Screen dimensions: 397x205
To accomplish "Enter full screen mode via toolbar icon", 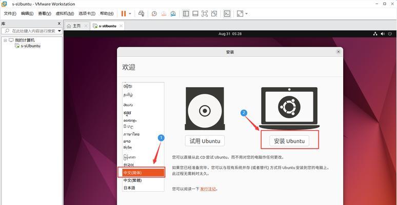I will coord(205,14).
